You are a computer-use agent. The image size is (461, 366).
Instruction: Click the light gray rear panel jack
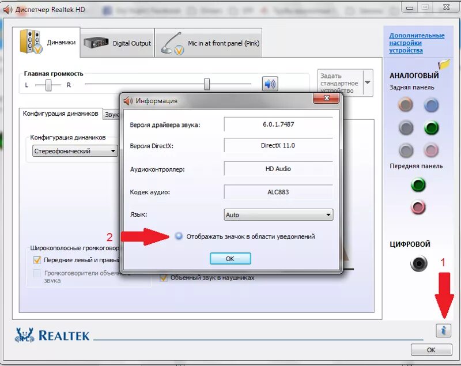tap(406, 150)
